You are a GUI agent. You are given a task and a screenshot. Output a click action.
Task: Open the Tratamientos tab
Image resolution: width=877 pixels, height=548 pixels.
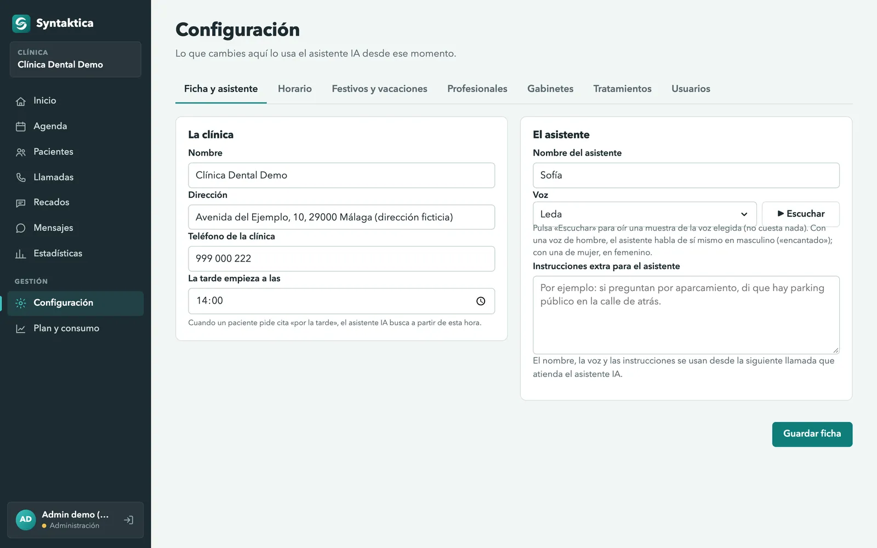[x=622, y=89]
